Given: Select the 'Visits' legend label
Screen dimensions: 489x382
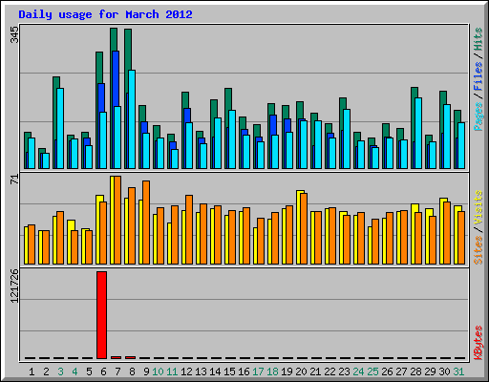Looking at the screenshot, I should pos(478,207).
